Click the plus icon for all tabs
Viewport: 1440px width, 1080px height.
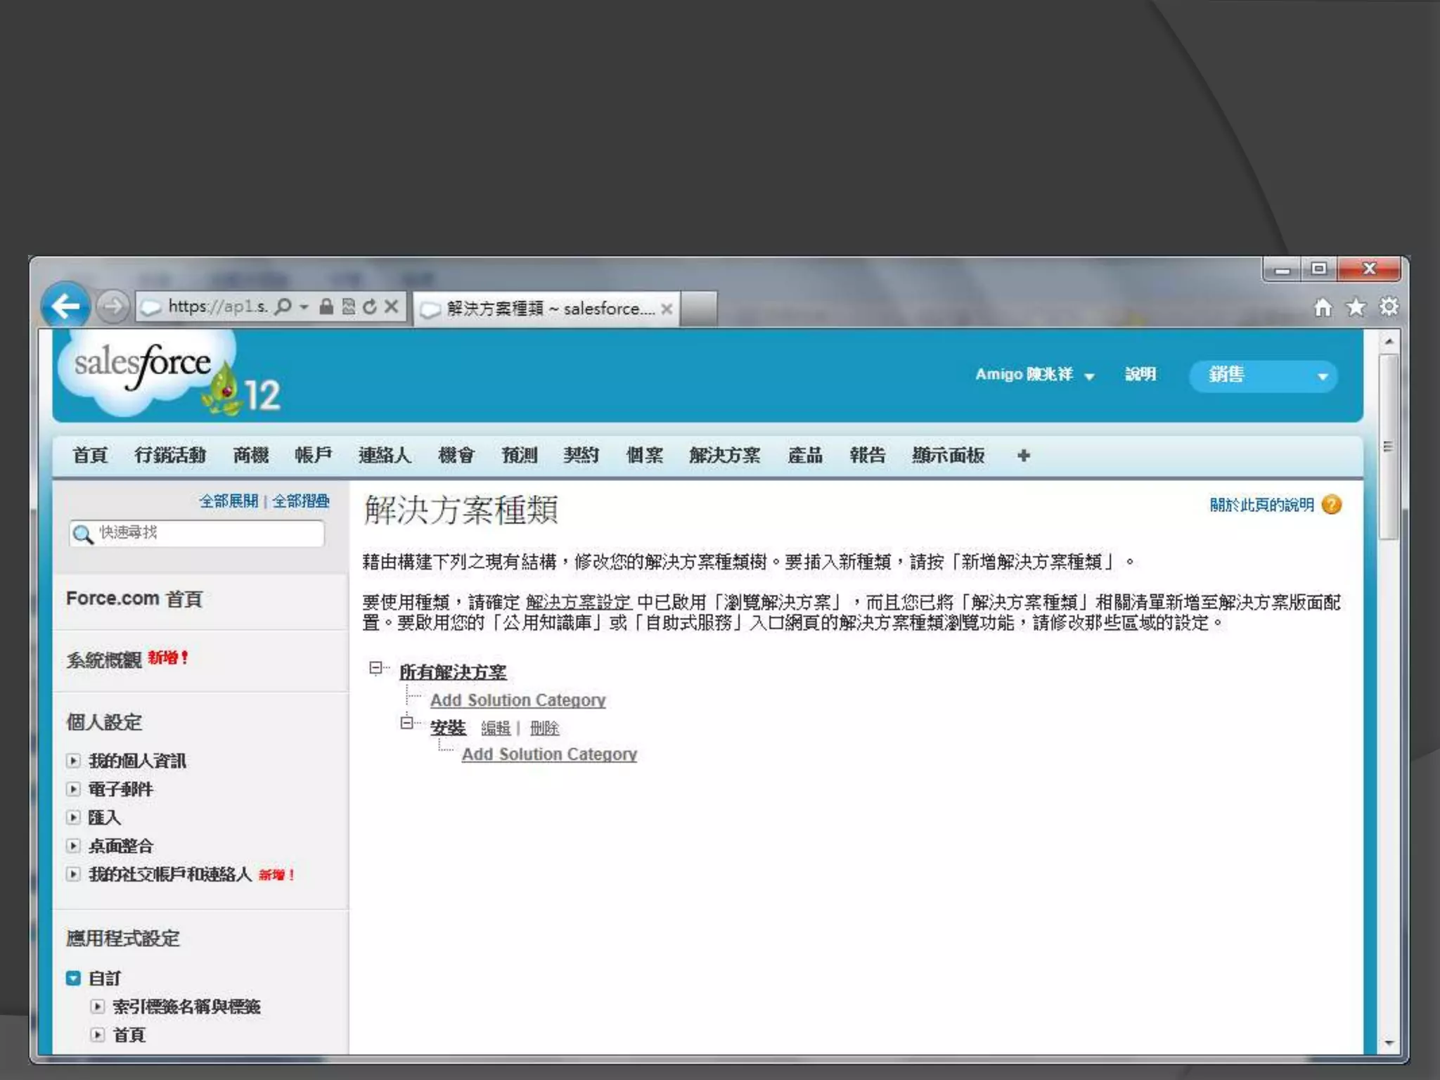1023,456
